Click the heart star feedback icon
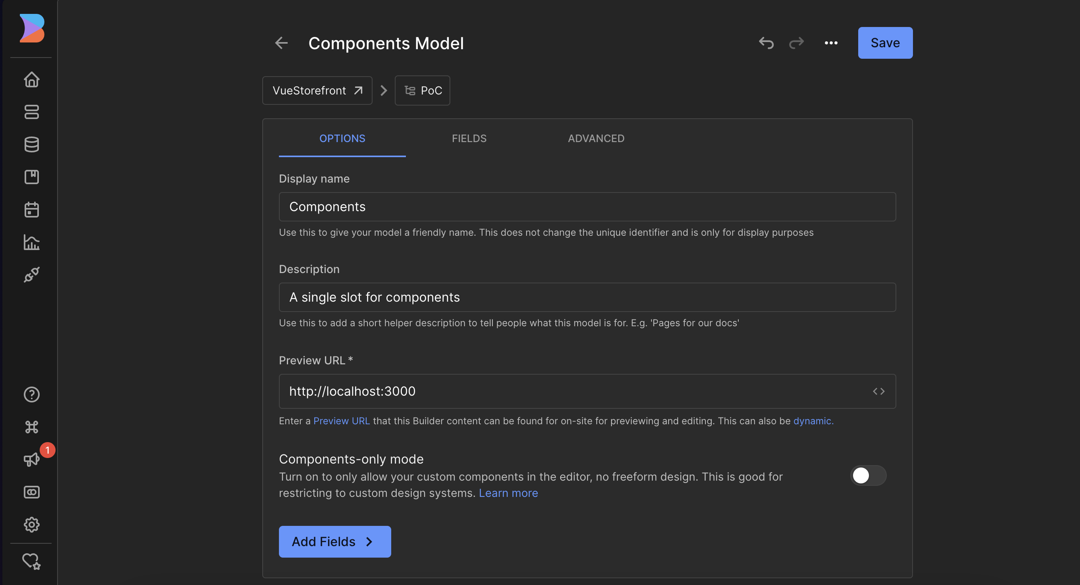The height and width of the screenshot is (585, 1080). [32, 561]
